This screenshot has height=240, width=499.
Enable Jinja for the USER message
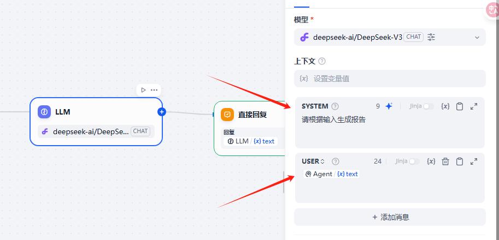click(414, 161)
